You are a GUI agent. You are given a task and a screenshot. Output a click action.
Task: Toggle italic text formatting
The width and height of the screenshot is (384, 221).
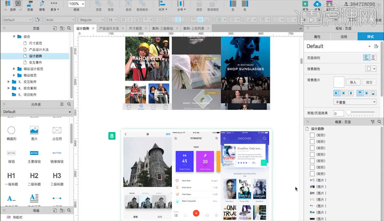130,19
